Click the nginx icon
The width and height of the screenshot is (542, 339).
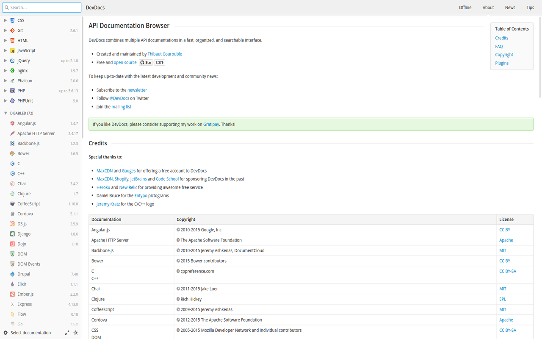(12, 71)
